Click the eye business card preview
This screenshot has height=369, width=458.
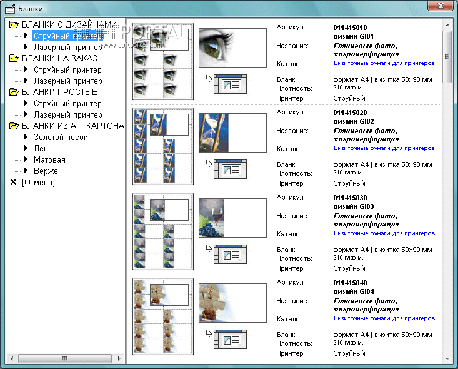point(233,48)
